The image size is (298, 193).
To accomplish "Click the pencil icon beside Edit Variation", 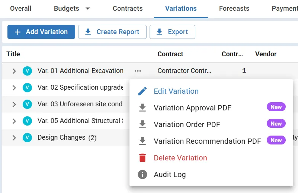I will coord(142,91).
